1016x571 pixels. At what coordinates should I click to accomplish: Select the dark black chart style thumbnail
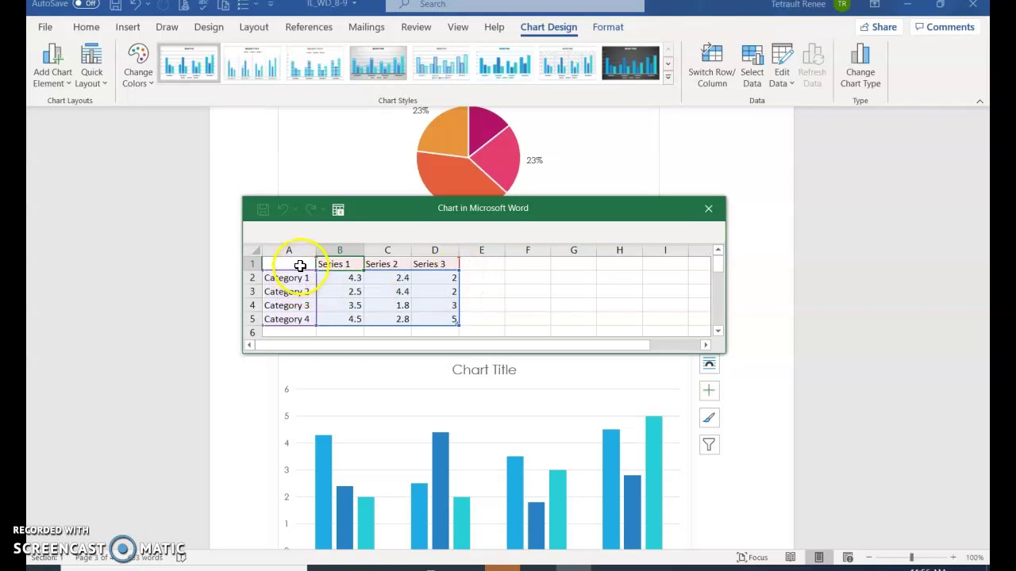(630, 63)
